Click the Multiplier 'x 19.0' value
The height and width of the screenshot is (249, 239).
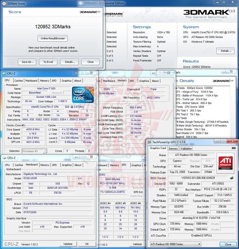point(33,134)
